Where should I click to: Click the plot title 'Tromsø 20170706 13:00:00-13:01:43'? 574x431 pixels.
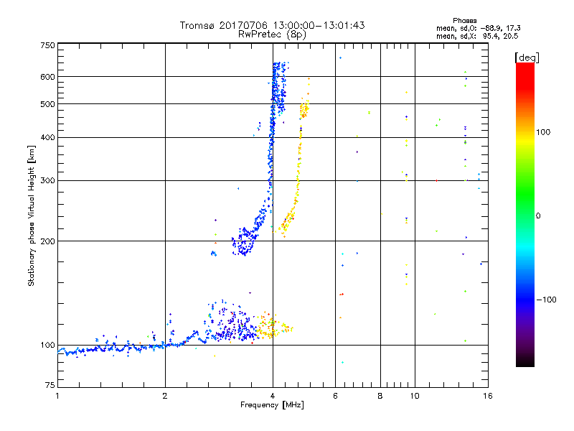pyautogui.click(x=272, y=25)
